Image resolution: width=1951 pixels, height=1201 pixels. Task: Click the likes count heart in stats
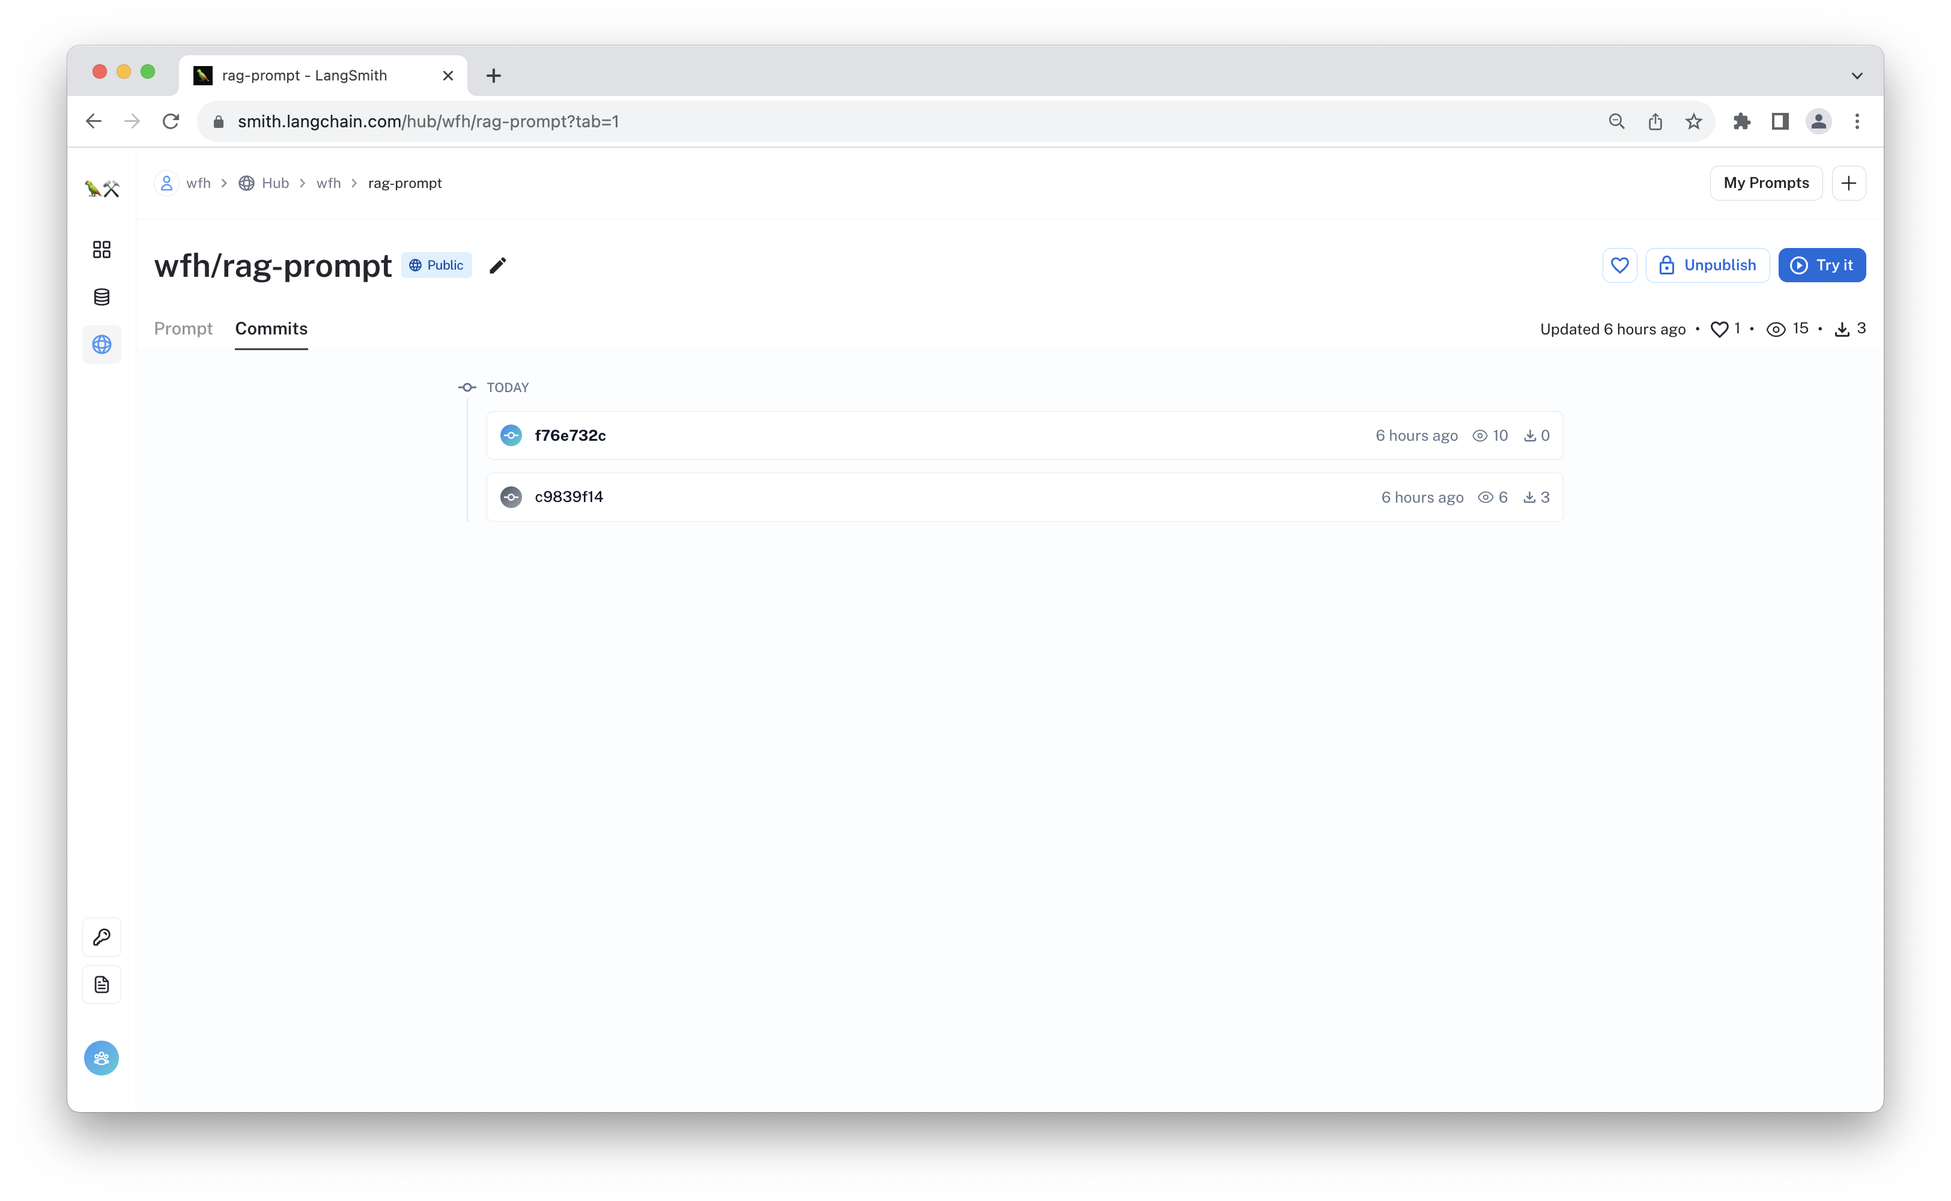pyautogui.click(x=1725, y=329)
